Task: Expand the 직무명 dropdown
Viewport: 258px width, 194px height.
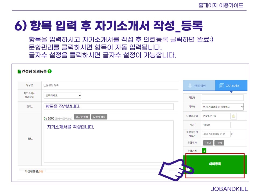Action: (x=223, y=107)
